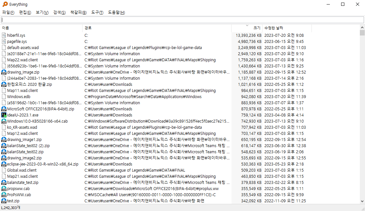Click the scrollbar up arrow
This screenshot has width=365, height=211.
point(362,27)
